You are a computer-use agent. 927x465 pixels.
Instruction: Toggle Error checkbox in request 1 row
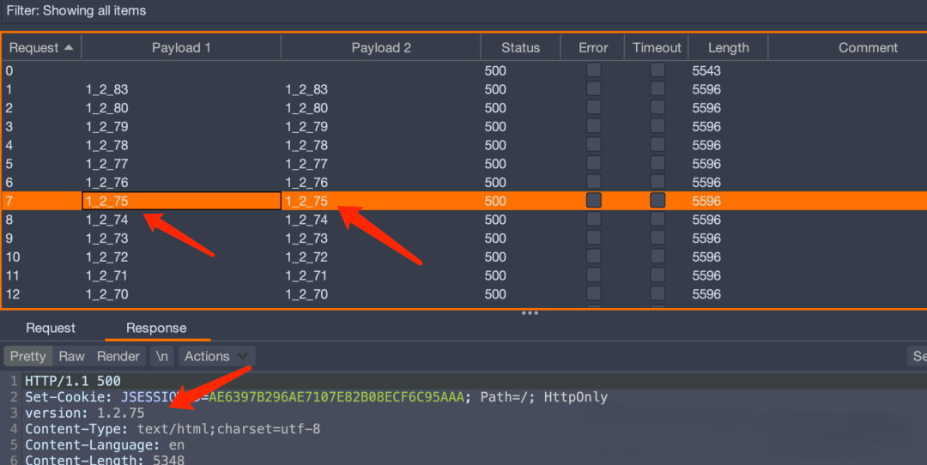click(594, 88)
